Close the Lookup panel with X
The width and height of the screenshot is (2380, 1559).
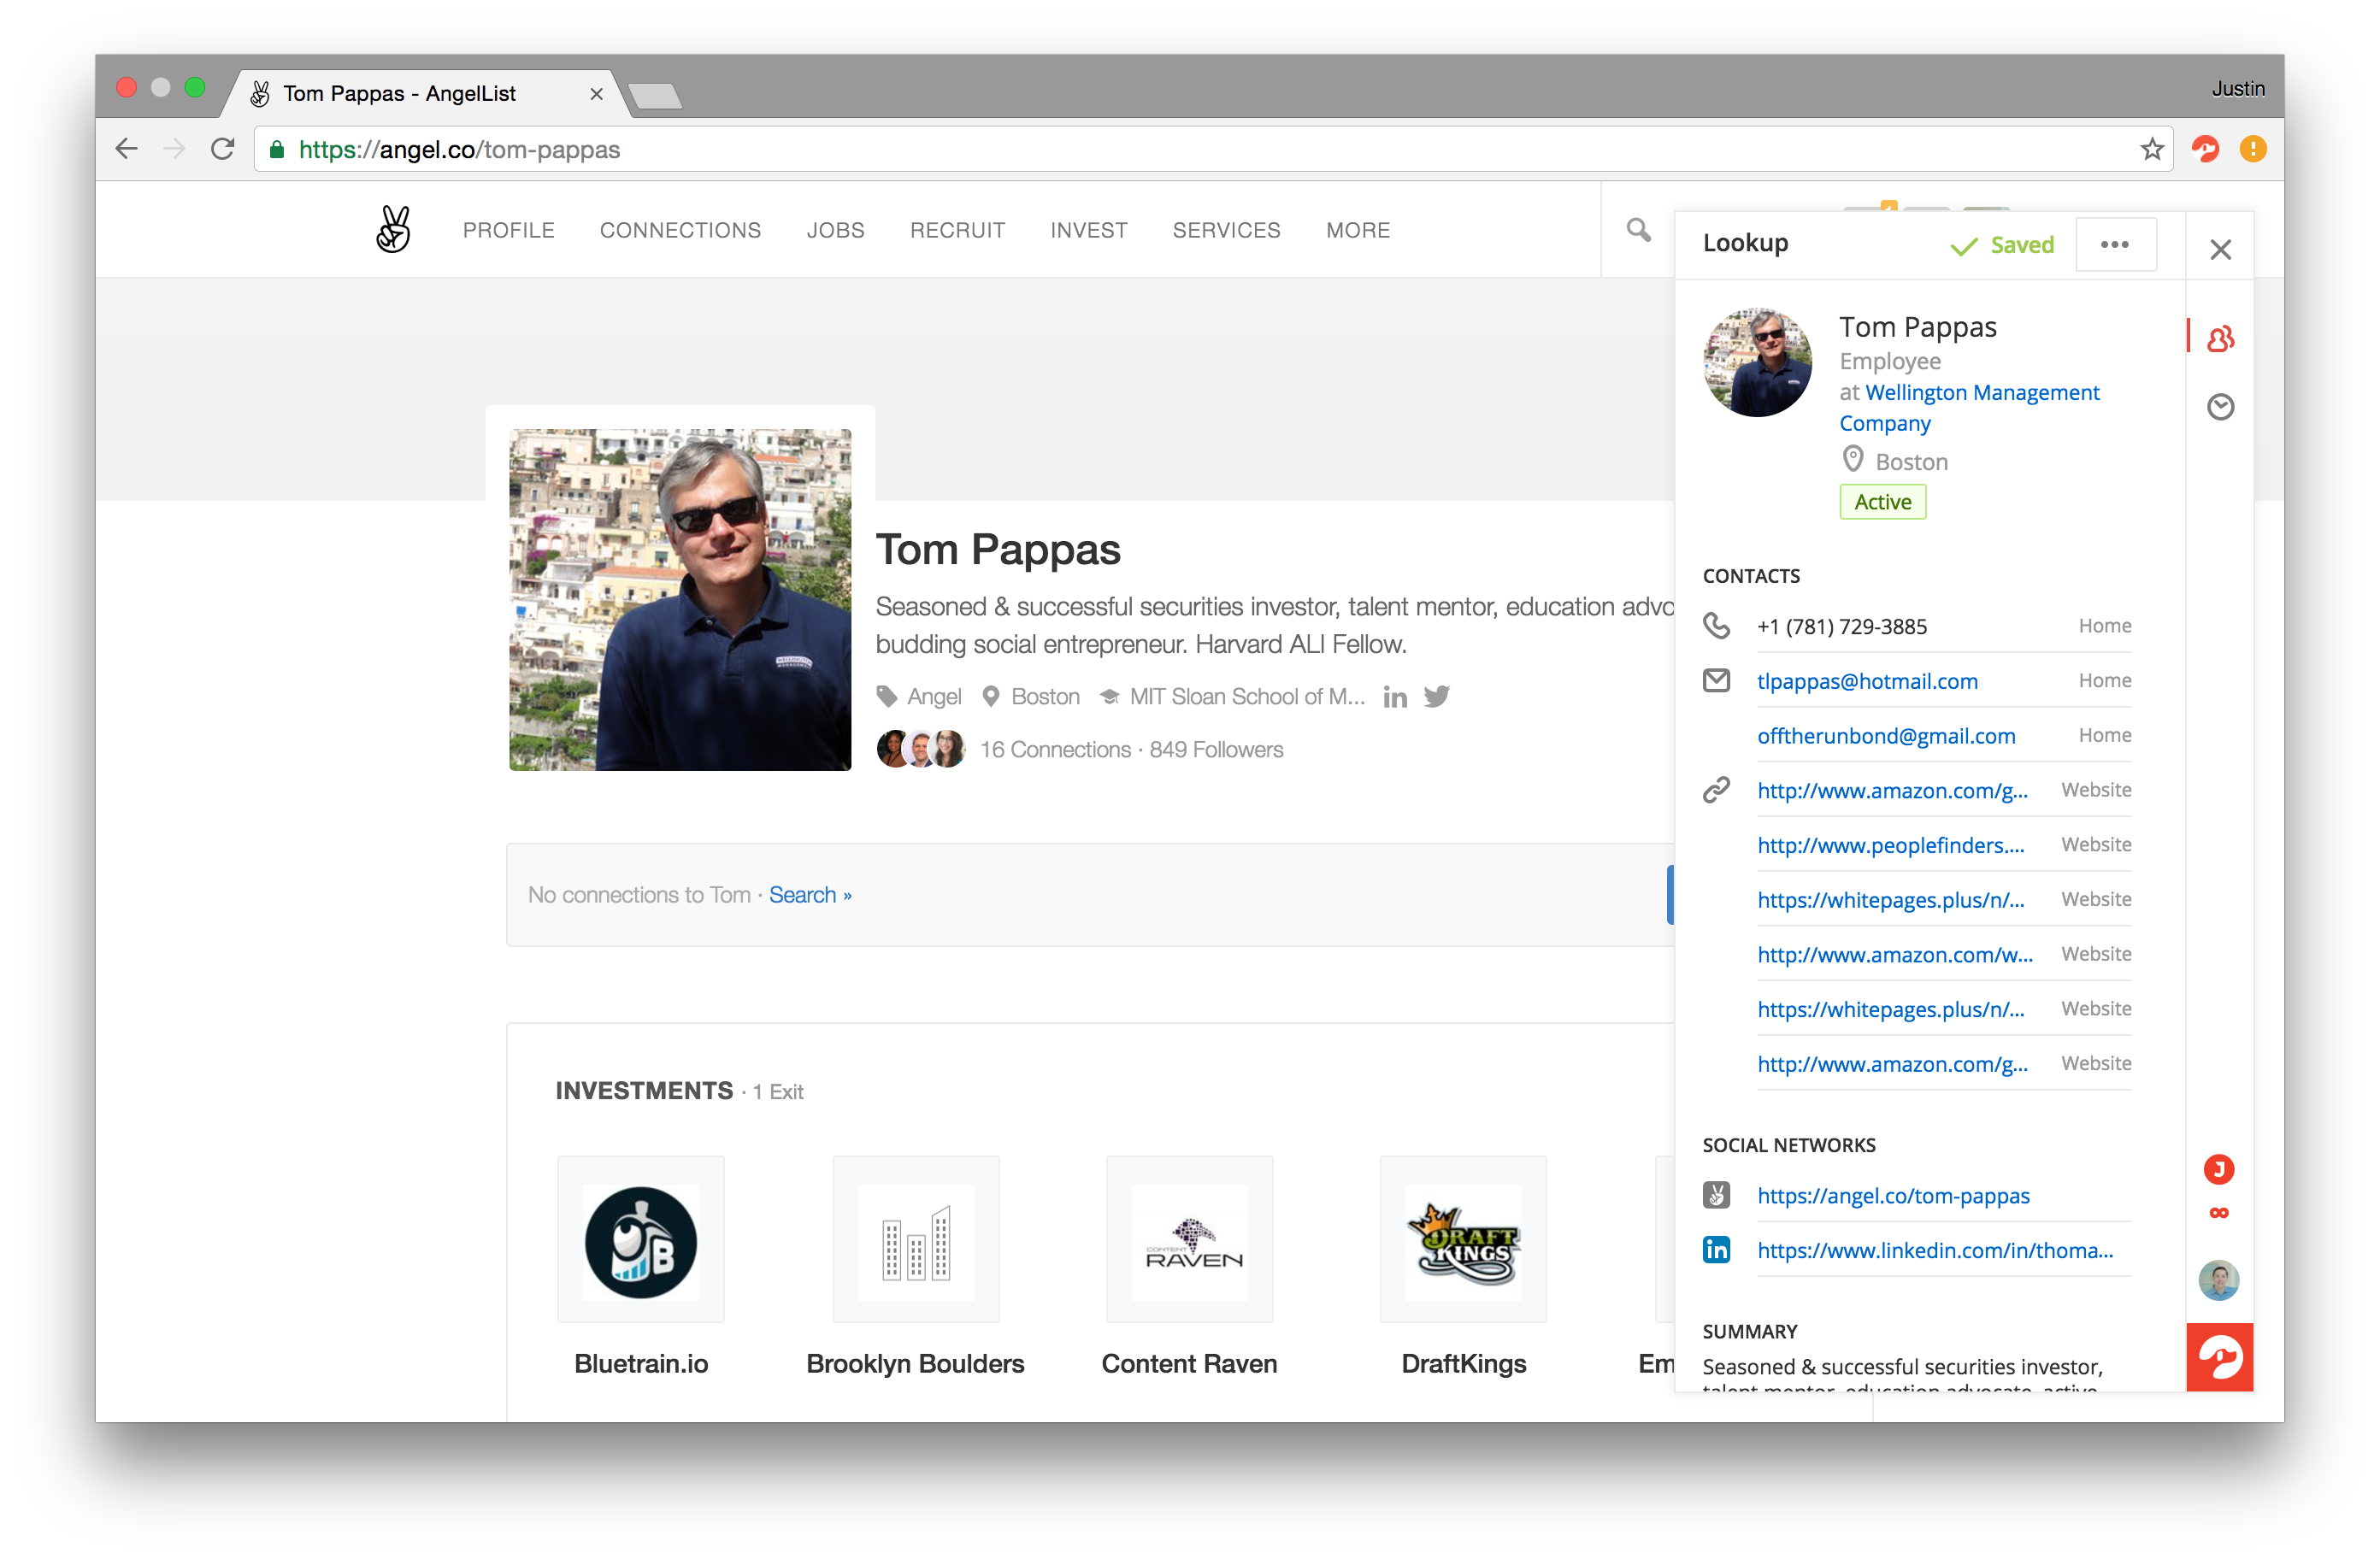2220,249
